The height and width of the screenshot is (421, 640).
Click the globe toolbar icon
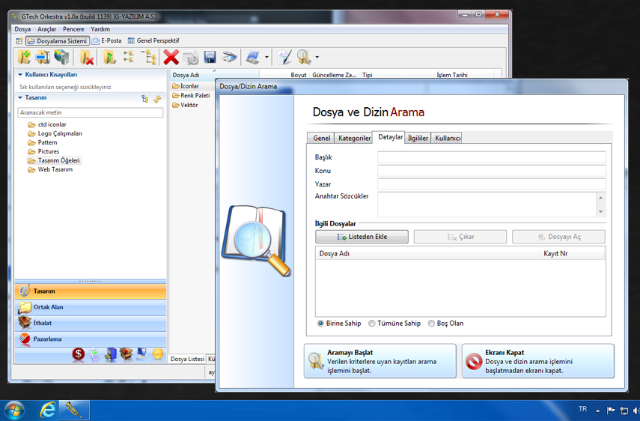tap(62, 57)
